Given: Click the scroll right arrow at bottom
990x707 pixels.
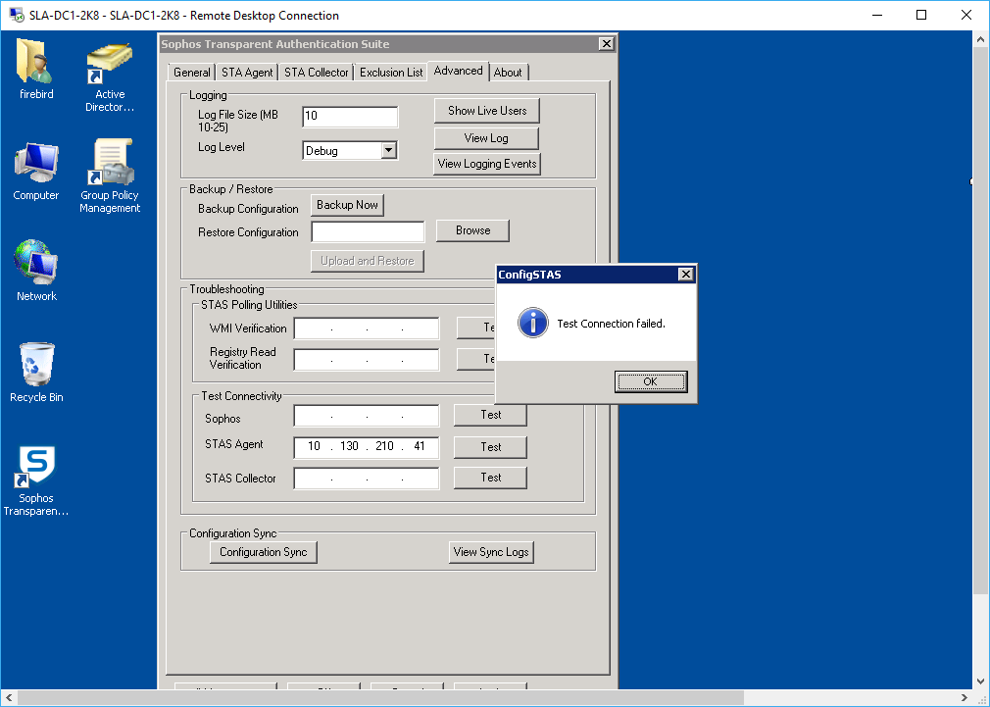Looking at the screenshot, I should pyautogui.click(x=965, y=697).
